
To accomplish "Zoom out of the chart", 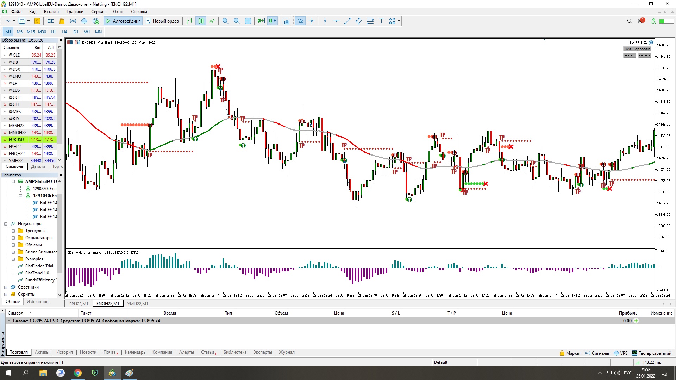I will (237, 21).
